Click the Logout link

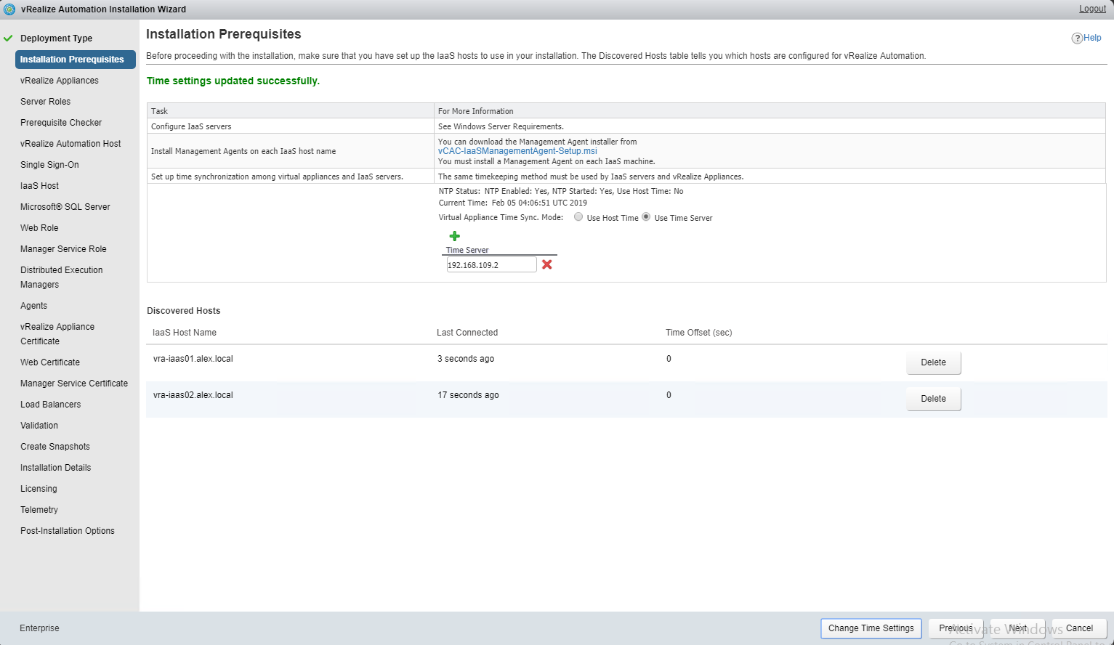click(1092, 9)
